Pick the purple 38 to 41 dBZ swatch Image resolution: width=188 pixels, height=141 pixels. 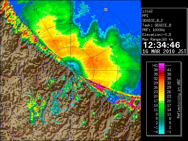(x=162, y=70)
